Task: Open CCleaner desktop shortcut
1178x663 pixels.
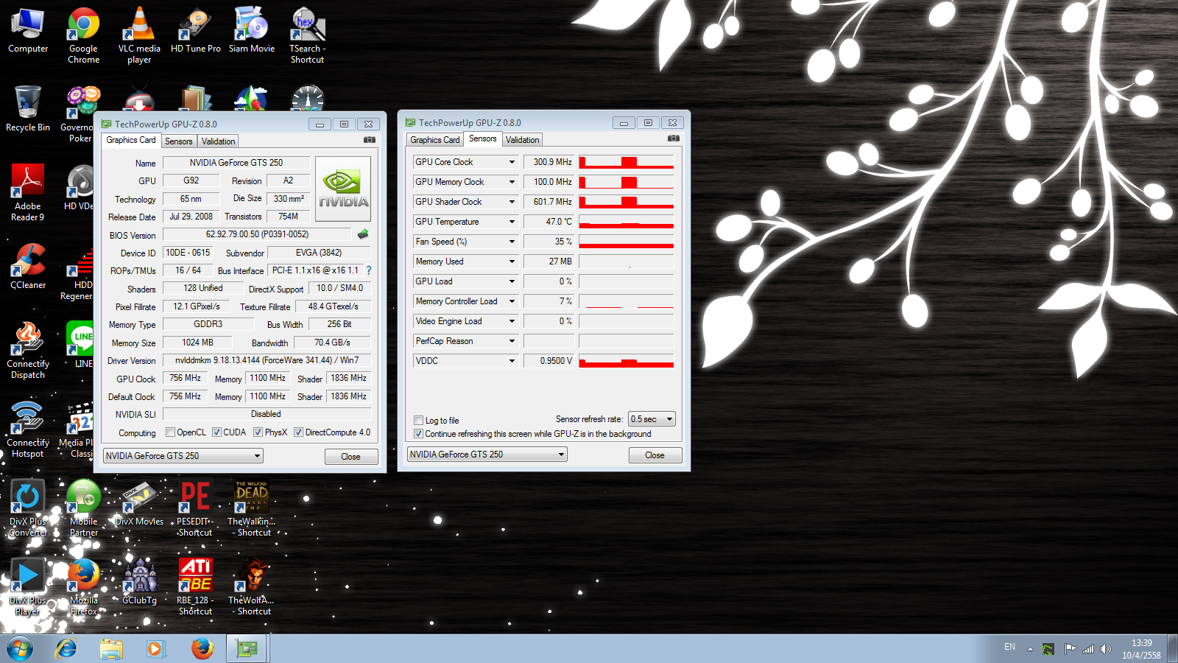Action: pyautogui.click(x=28, y=267)
